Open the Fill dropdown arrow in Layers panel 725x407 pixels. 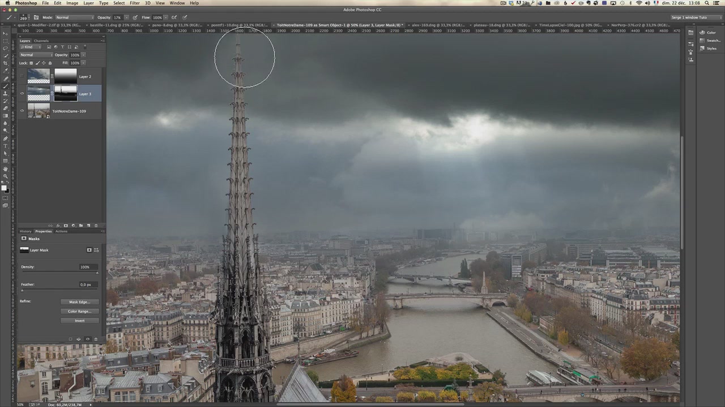point(83,63)
